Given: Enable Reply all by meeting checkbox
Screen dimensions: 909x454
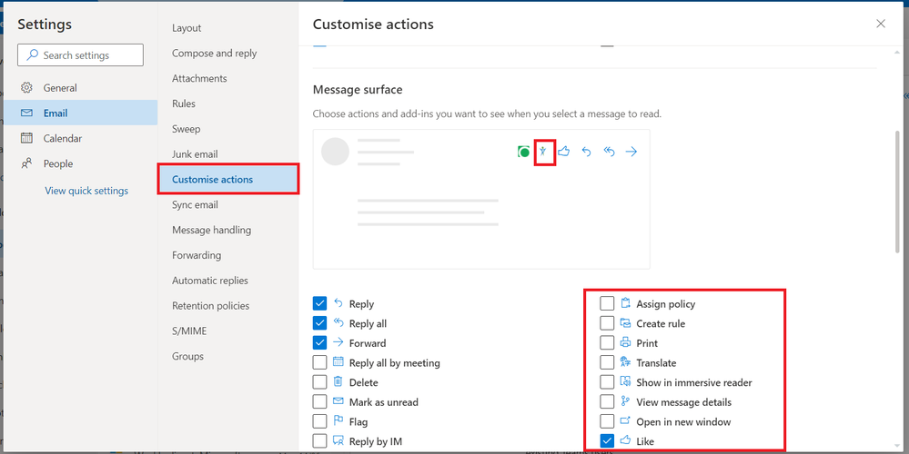Looking at the screenshot, I should coord(319,362).
